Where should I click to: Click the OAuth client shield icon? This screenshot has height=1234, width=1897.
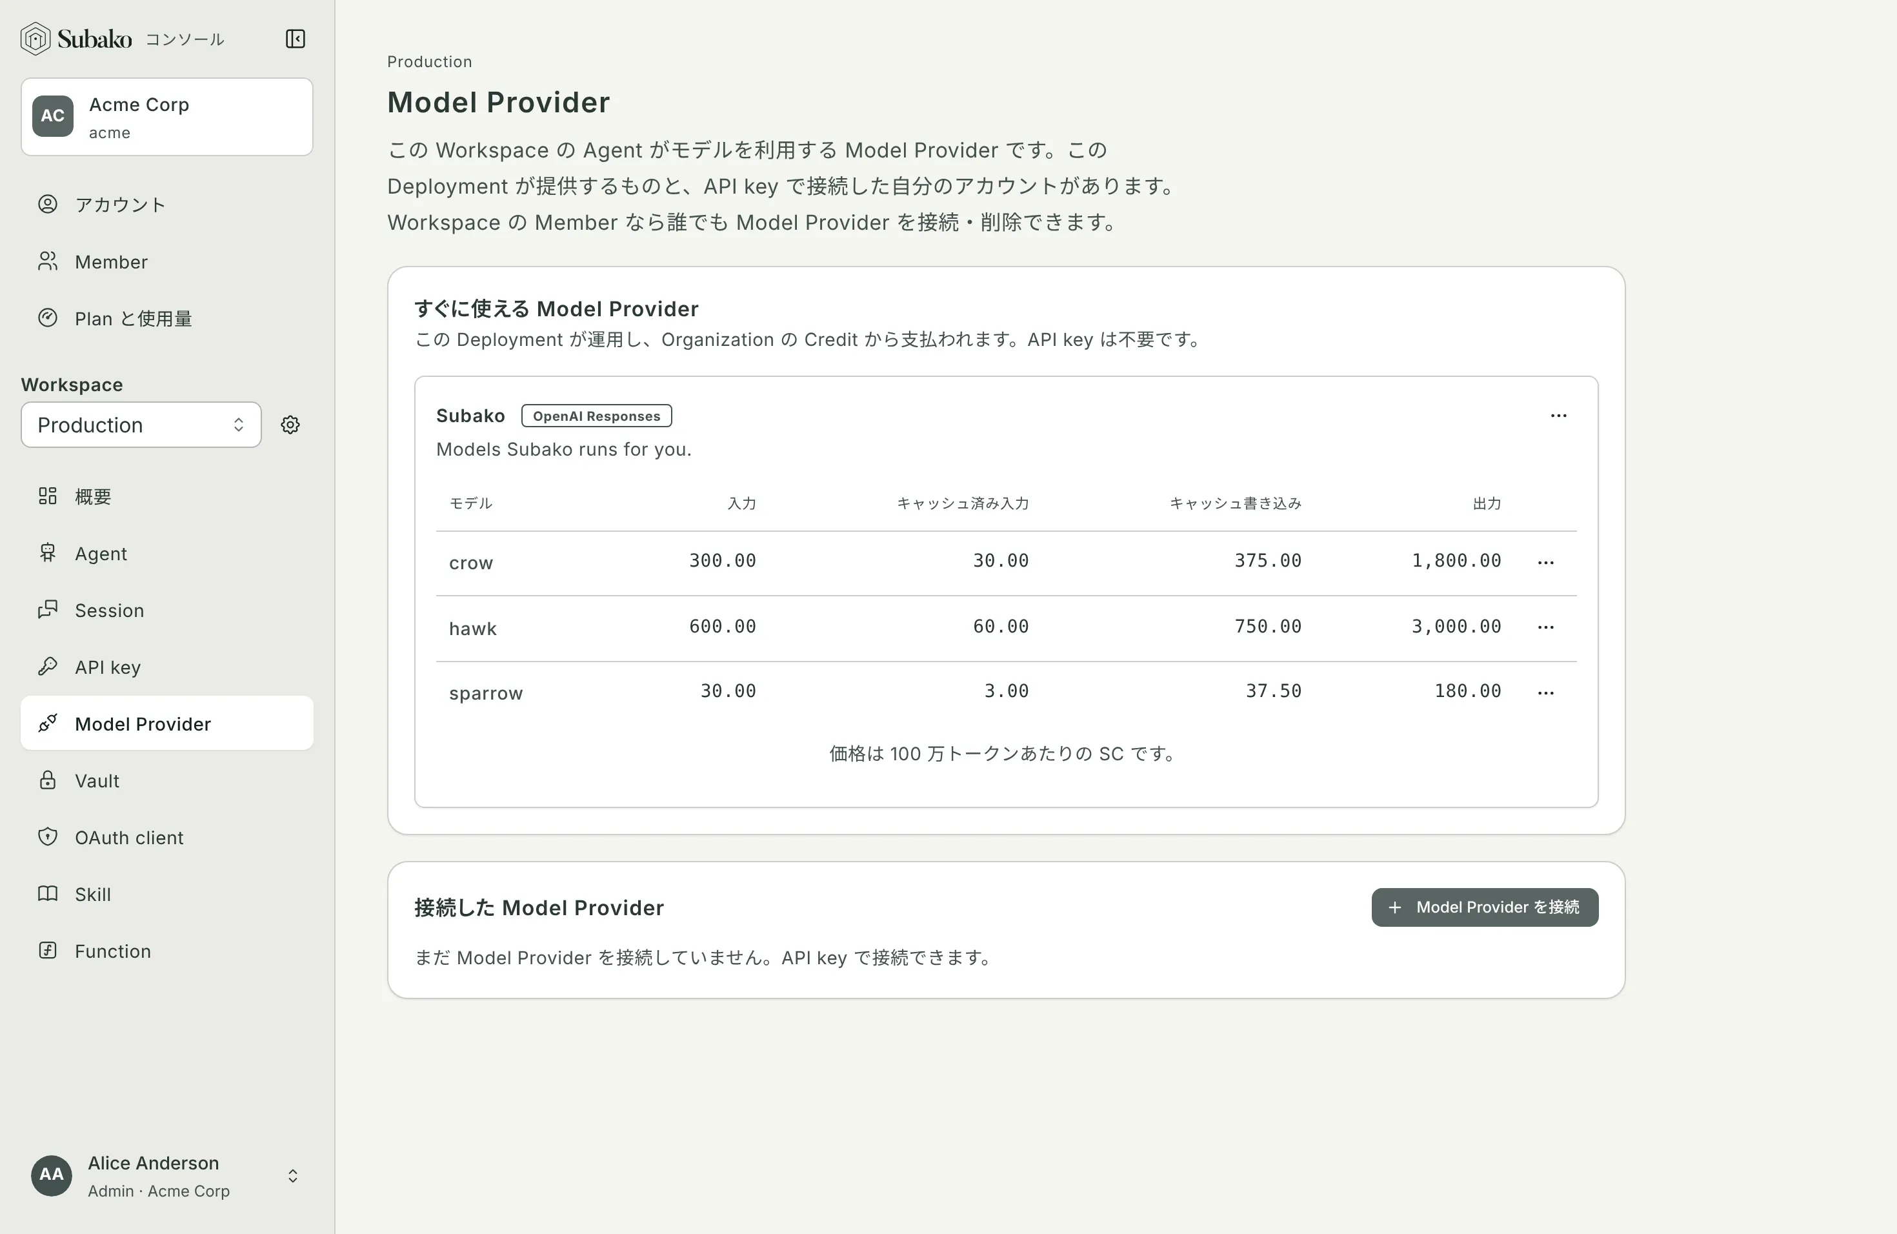[48, 837]
